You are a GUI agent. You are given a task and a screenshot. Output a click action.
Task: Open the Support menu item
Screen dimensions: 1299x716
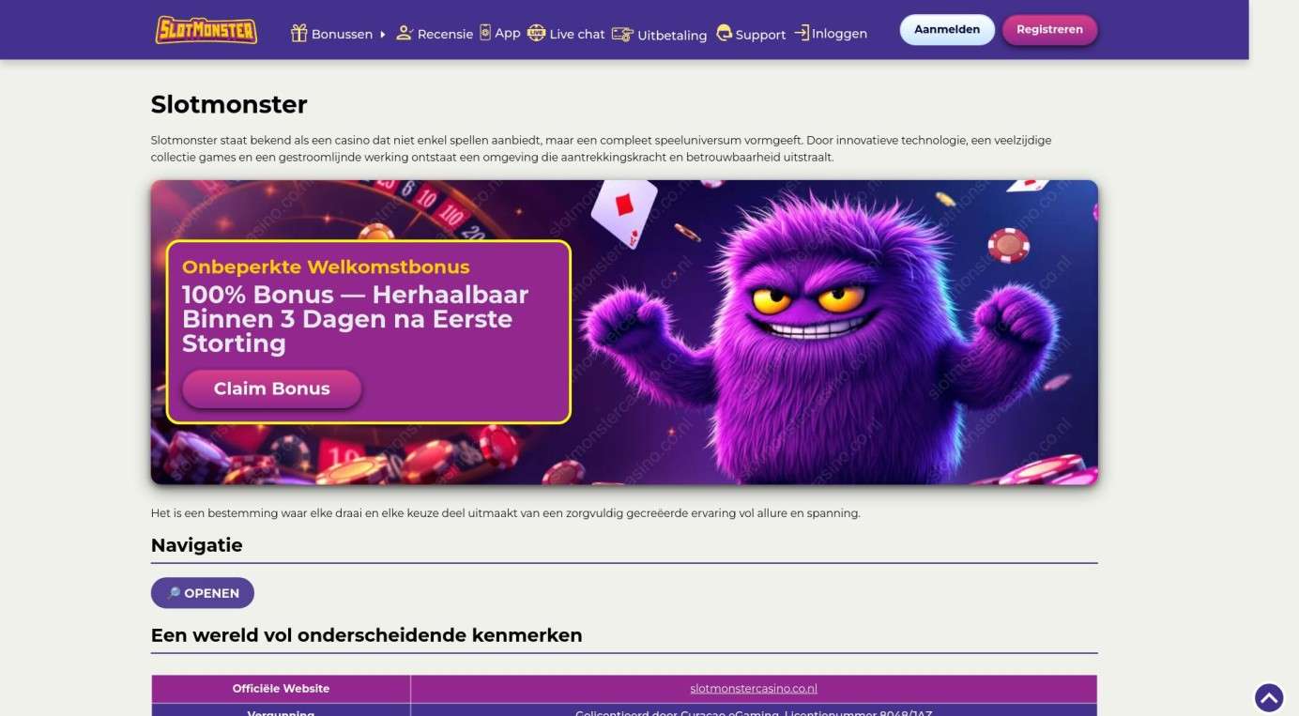(760, 35)
